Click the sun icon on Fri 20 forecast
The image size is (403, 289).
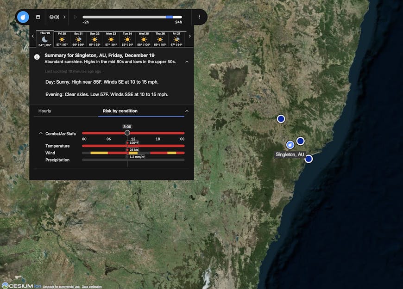pyautogui.click(x=62, y=39)
